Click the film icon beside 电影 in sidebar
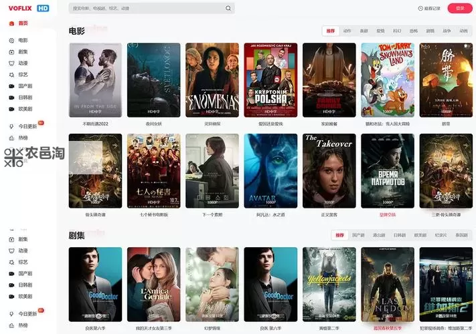Screen dimensions: 476x334 point(11,41)
